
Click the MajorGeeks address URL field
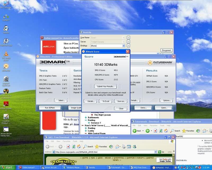(x=104, y=152)
